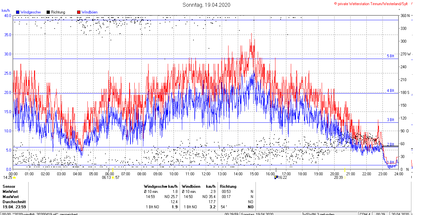
Task: Select the Windgeschw legend label
Action: coord(30,12)
